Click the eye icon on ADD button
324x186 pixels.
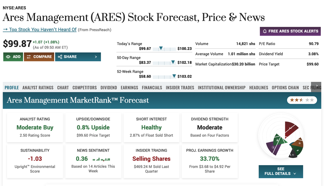pos(8,57)
